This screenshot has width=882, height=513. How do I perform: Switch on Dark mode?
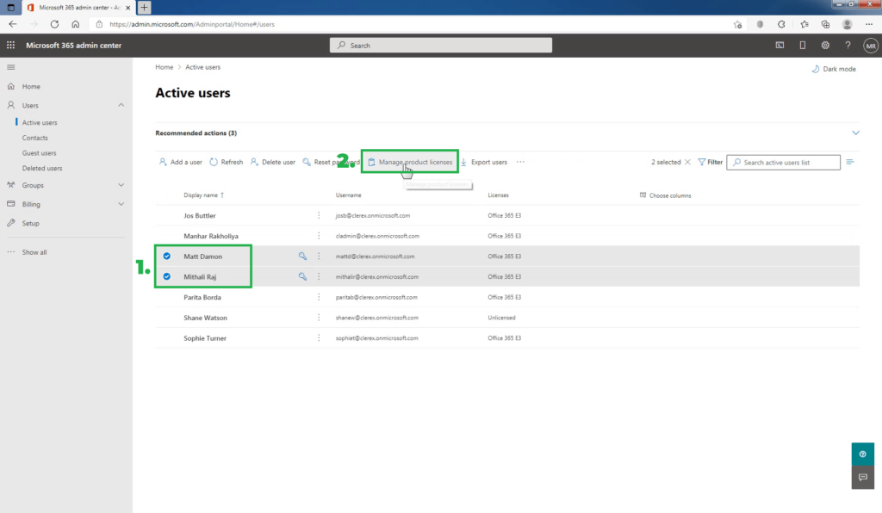pyautogui.click(x=834, y=69)
